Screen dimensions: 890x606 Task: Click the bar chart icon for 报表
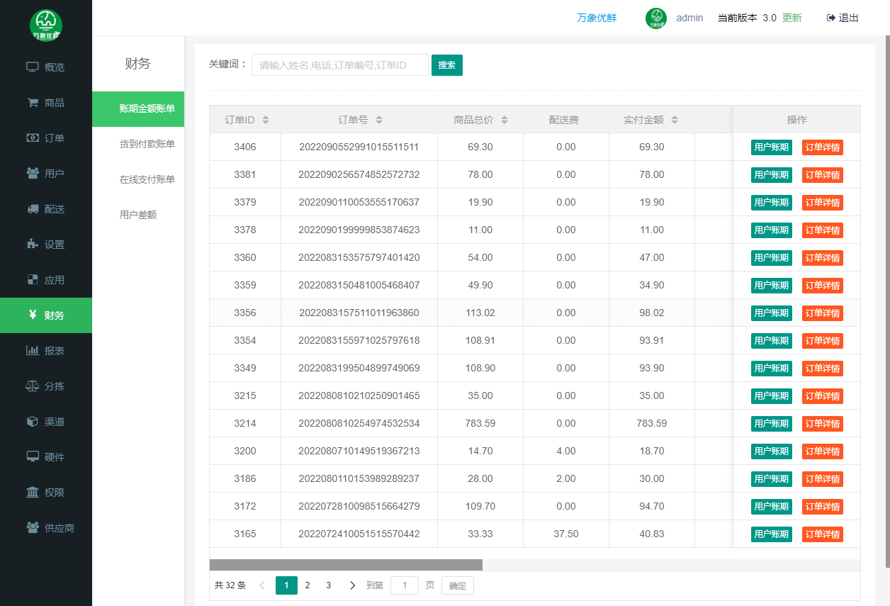[x=33, y=351]
